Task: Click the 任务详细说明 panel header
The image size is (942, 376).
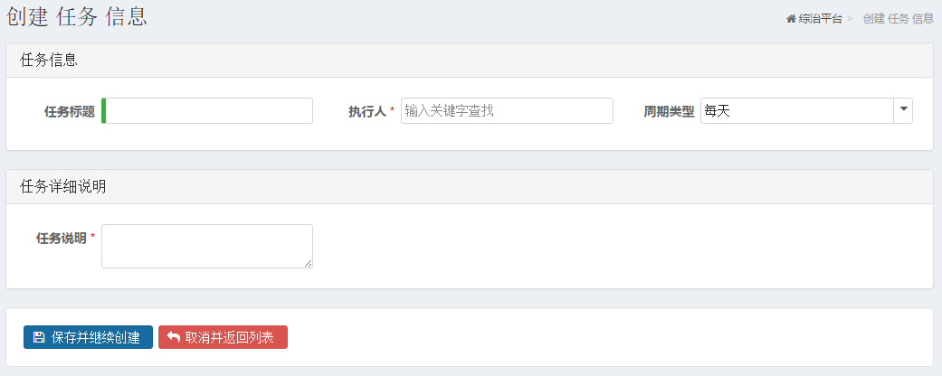Action: (x=470, y=186)
